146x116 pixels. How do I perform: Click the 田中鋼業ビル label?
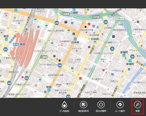click(110, 42)
